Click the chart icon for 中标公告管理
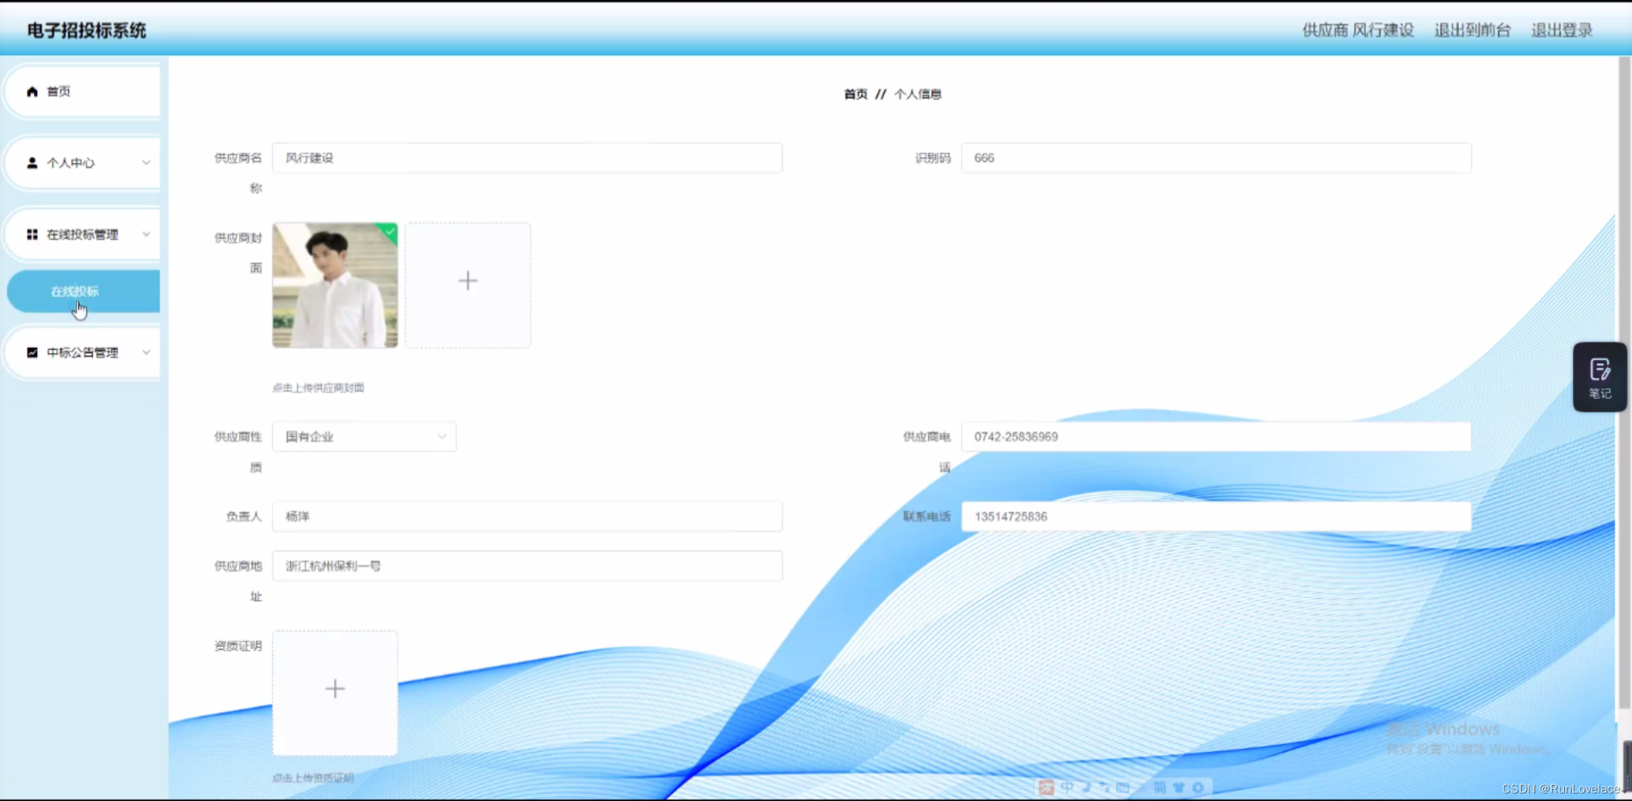The height and width of the screenshot is (801, 1632). click(x=32, y=352)
